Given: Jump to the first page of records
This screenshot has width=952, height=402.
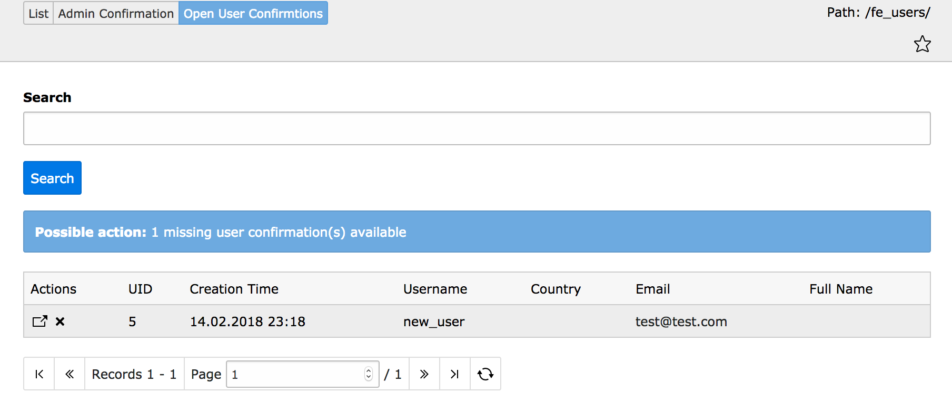Looking at the screenshot, I should point(39,374).
